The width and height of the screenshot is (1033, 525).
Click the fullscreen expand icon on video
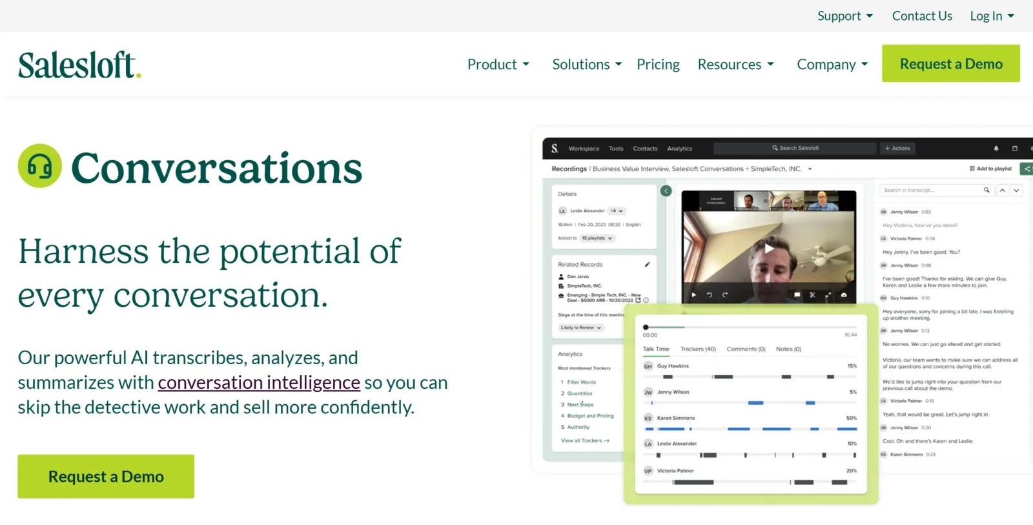pos(828,294)
